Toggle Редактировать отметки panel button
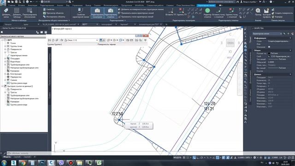This screenshot has width=295, height=166. point(111,13)
